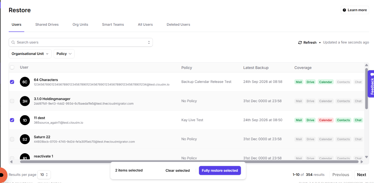374x183 pixels.
Task: Click the S2 avatar for Saturn 22
Action: click(25, 139)
